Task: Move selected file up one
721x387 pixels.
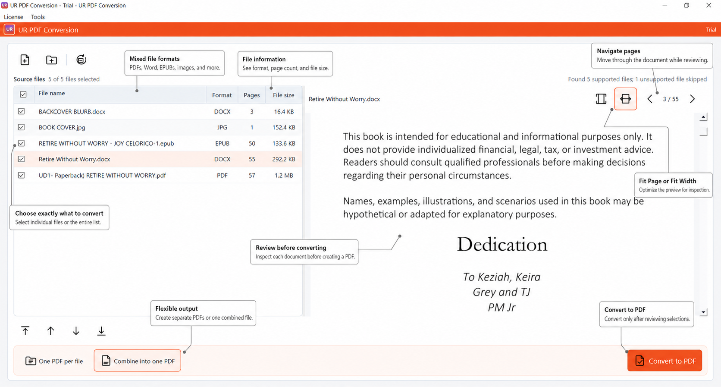Action: coord(50,331)
